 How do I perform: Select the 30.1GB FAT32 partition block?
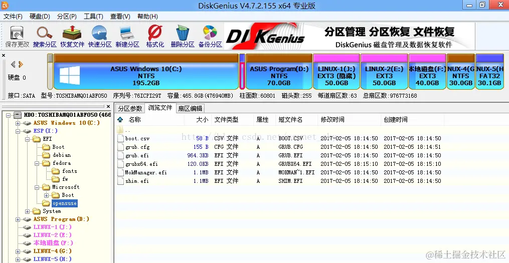490,72
